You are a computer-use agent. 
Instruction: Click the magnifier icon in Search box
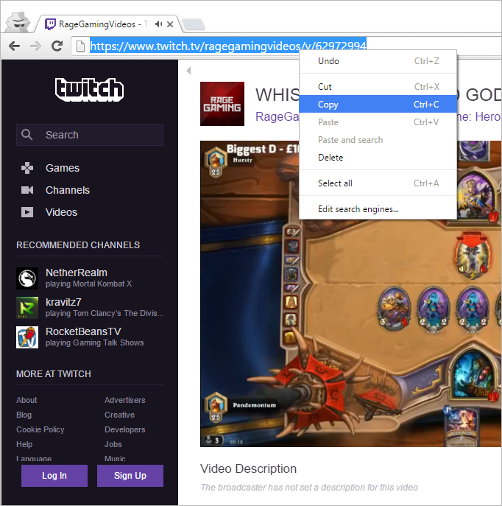click(26, 135)
